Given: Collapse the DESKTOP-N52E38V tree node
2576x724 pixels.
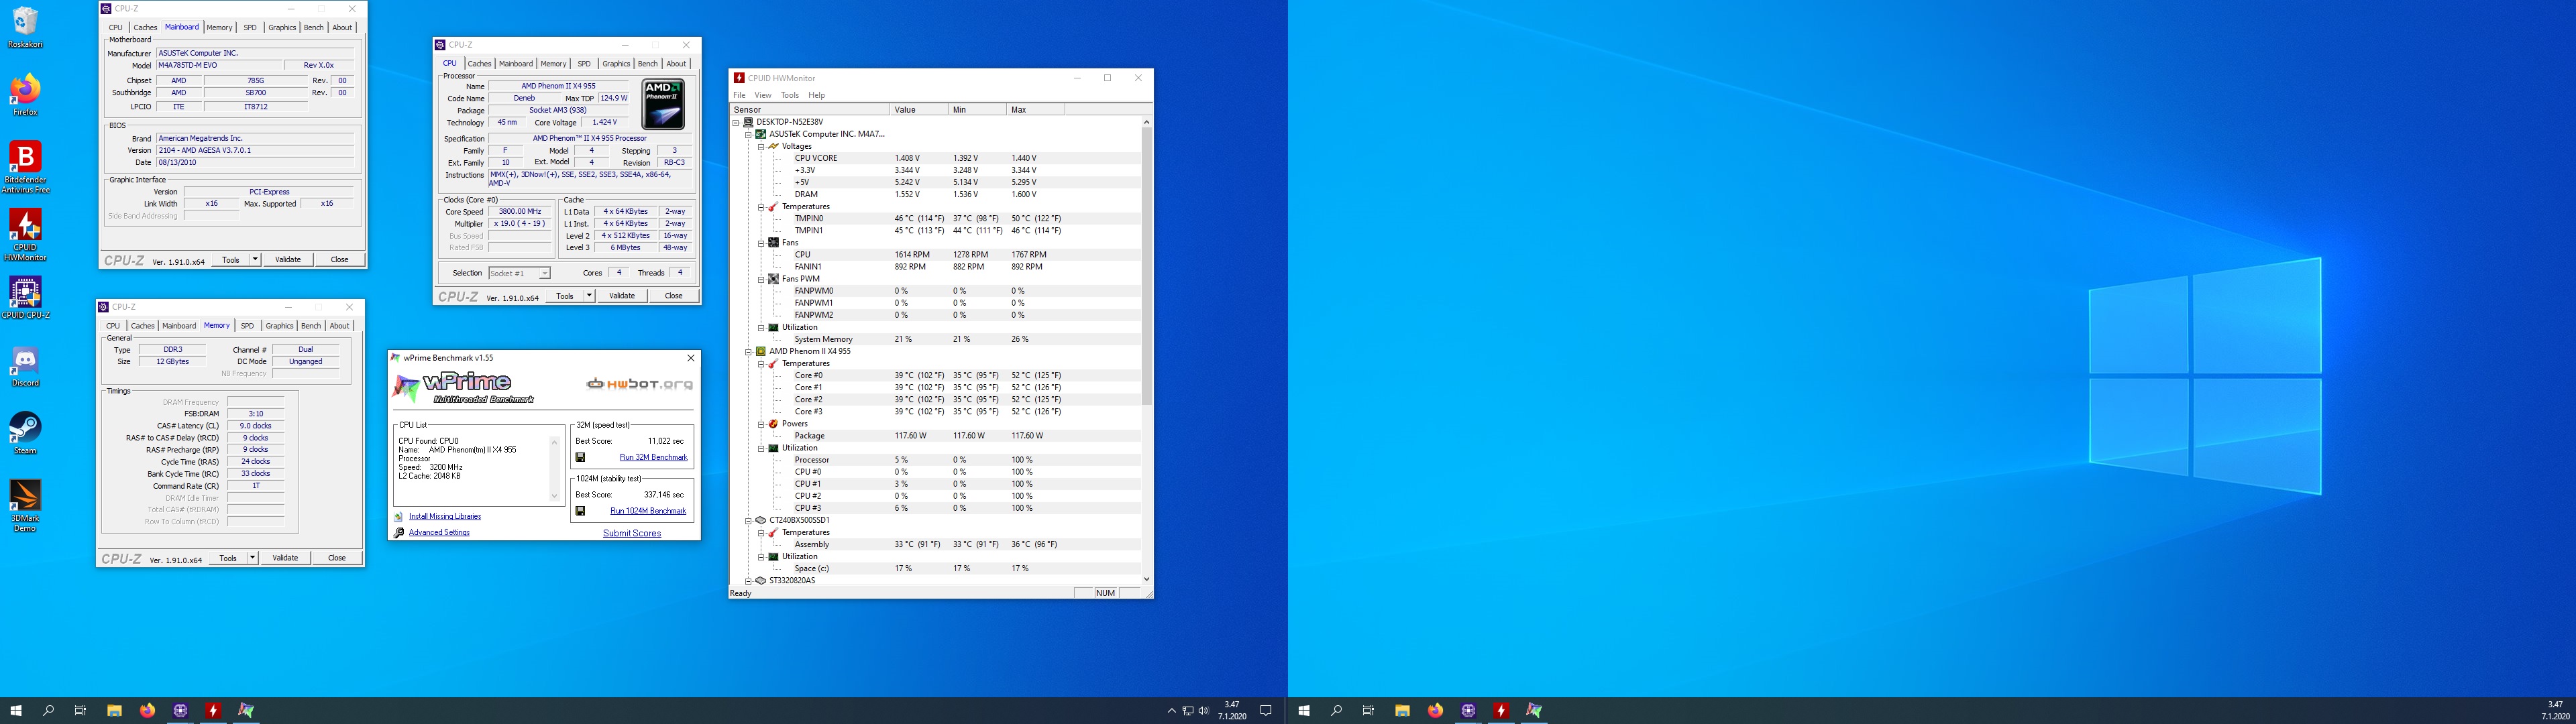Looking at the screenshot, I should pos(736,122).
